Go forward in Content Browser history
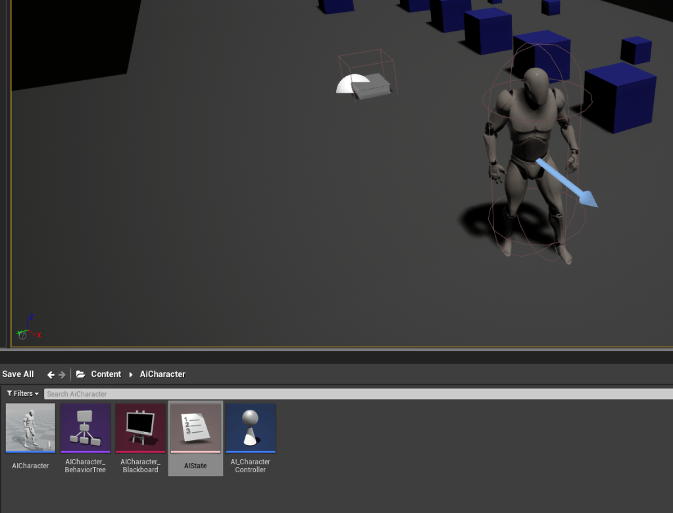The image size is (673, 513). pos(62,375)
